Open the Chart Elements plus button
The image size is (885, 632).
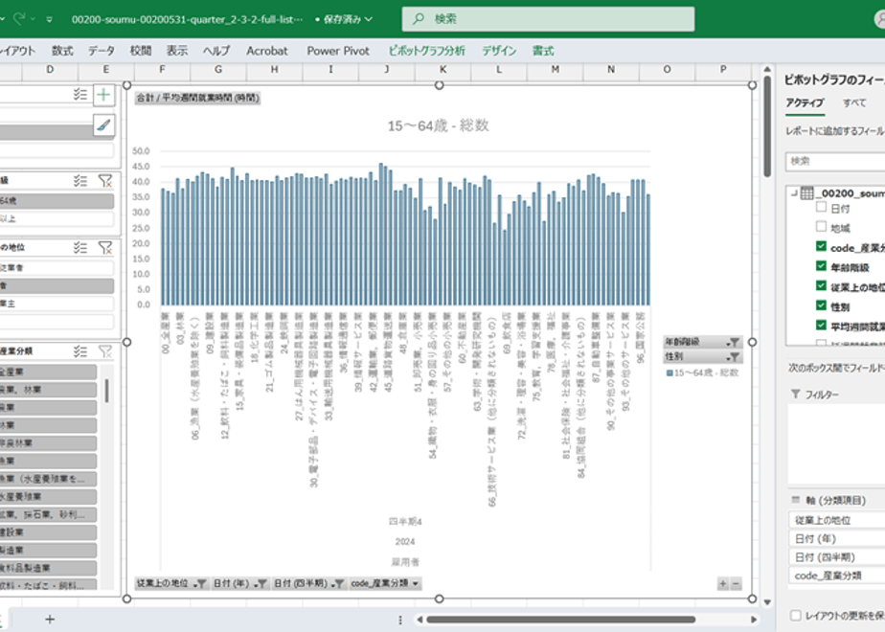pos(103,95)
